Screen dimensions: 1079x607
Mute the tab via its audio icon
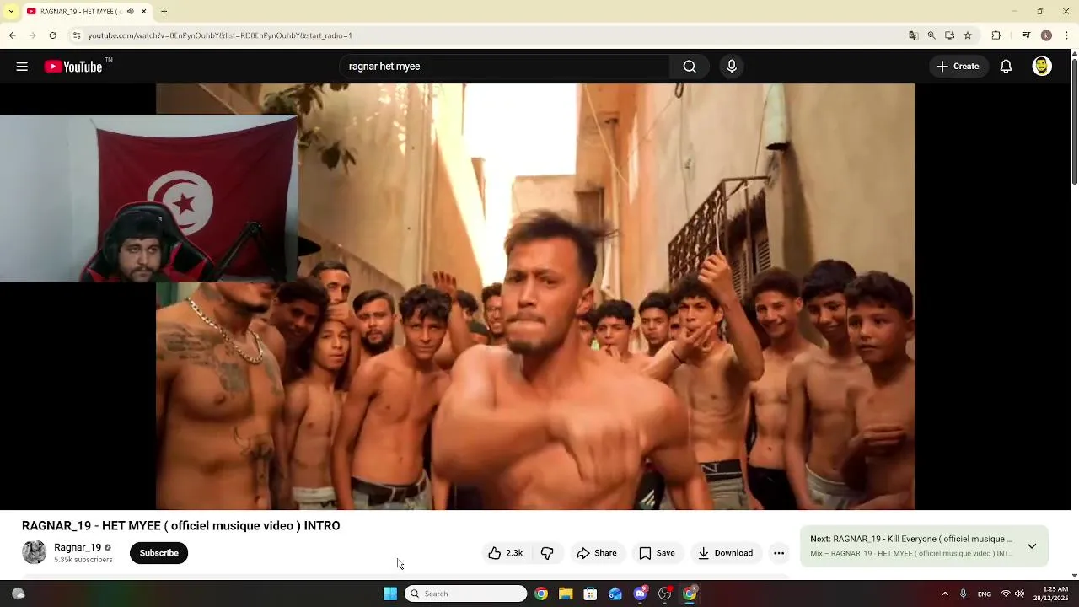point(130,12)
